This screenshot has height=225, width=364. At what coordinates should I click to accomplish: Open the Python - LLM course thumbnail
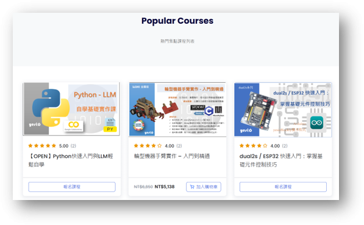[x=71, y=109]
